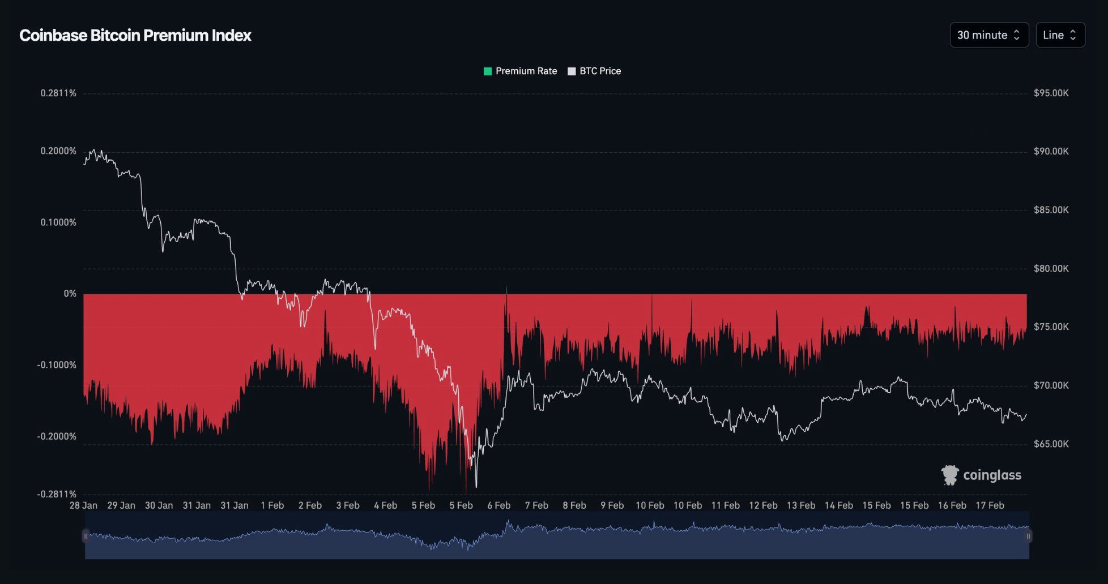Click the 0% label on the left axis

(x=70, y=294)
